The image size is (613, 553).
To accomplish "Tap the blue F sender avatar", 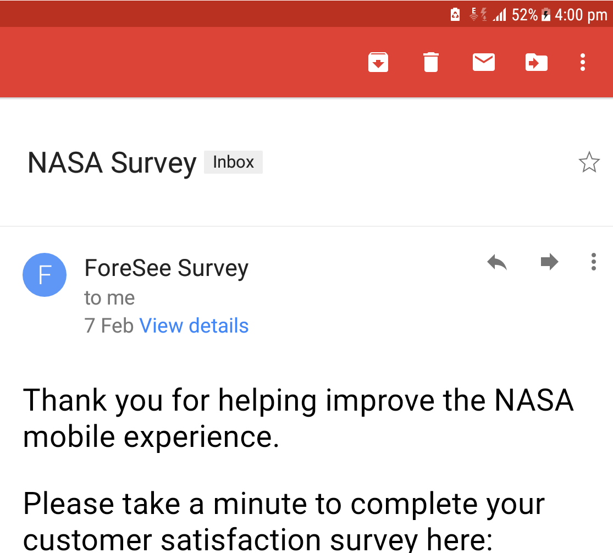I will [45, 275].
